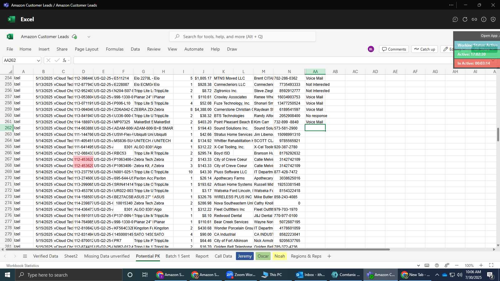
Task: Open the Name Box dropdown arrow
Action: pos(38,61)
